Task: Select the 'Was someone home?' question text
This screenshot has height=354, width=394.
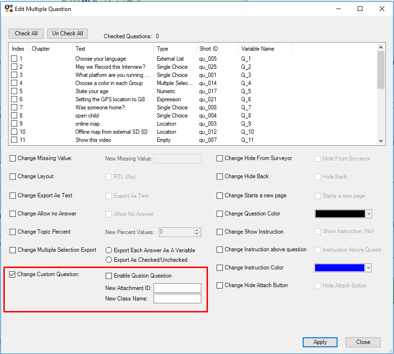Action: click(100, 107)
